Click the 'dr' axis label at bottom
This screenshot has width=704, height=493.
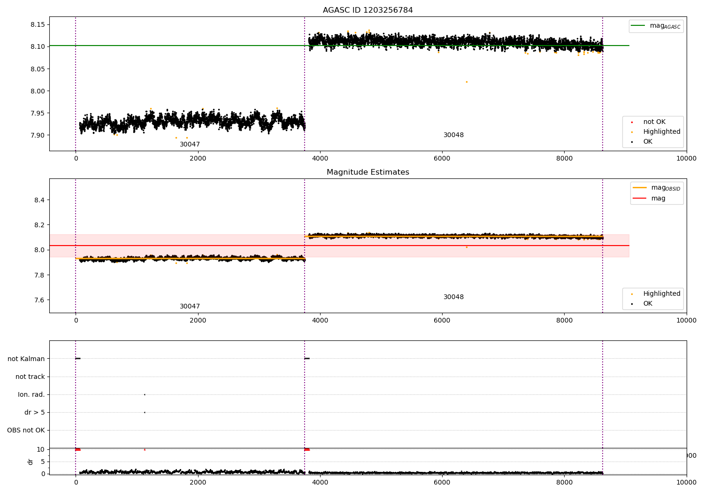(31, 462)
